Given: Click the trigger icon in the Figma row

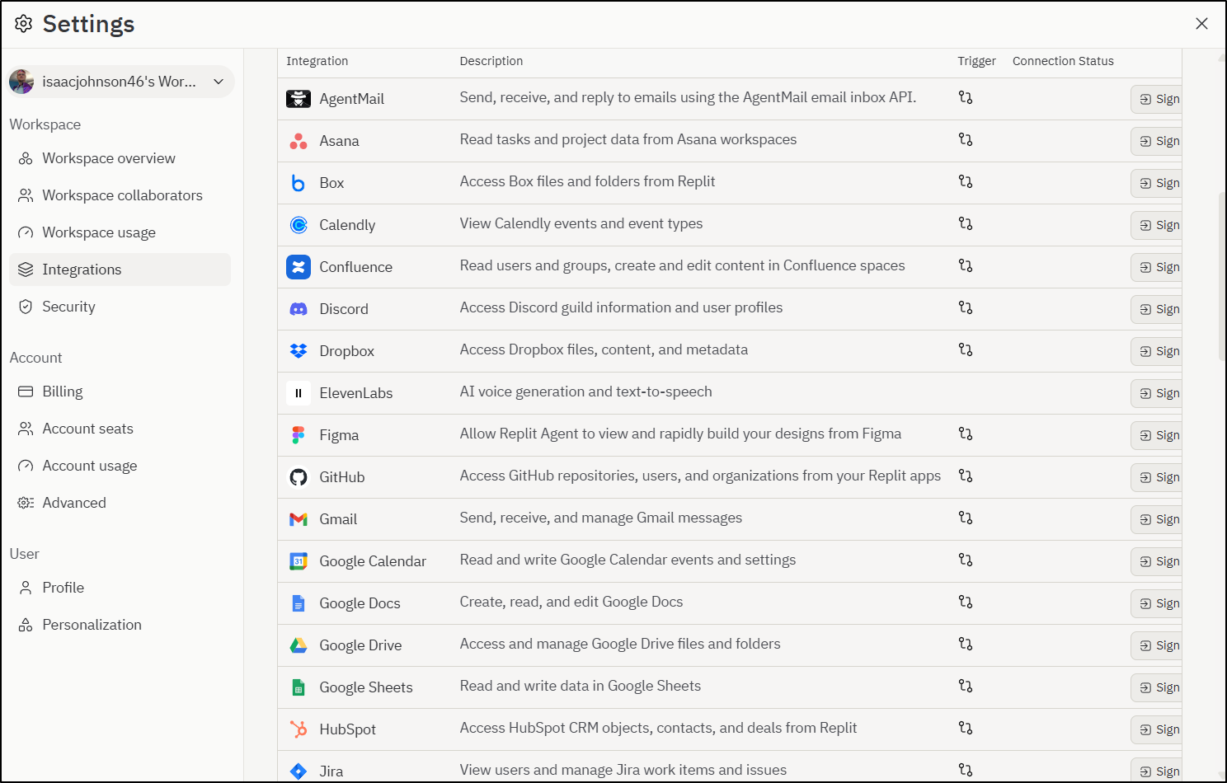Looking at the screenshot, I should (x=966, y=434).
